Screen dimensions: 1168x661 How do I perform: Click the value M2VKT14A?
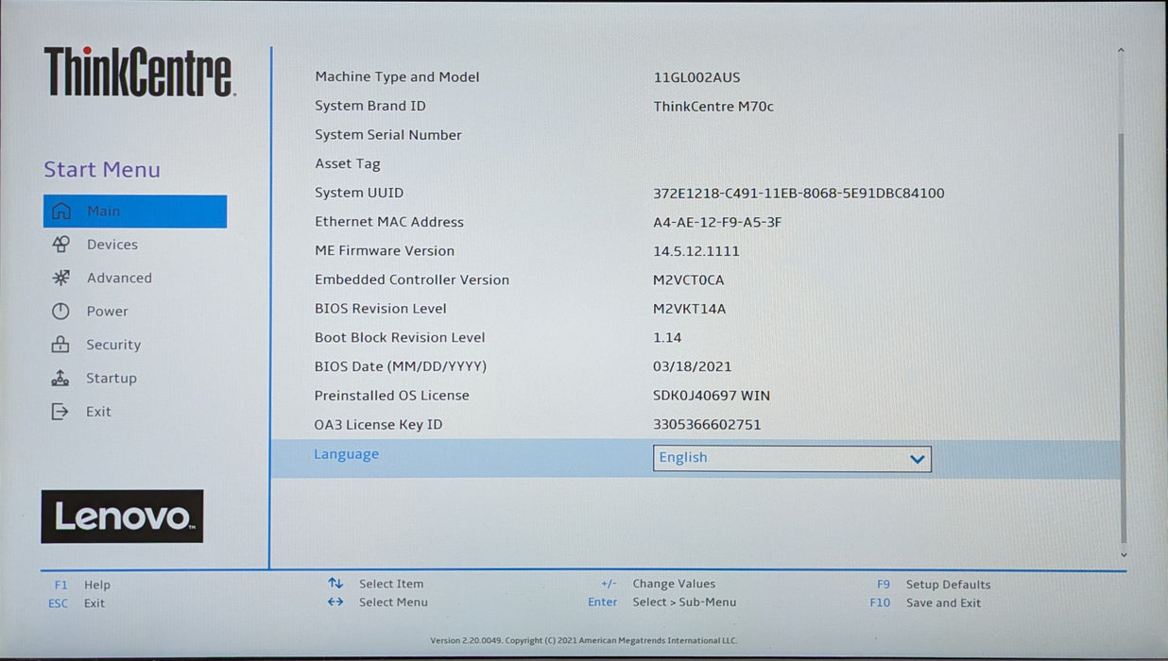(x=690, y=309)
